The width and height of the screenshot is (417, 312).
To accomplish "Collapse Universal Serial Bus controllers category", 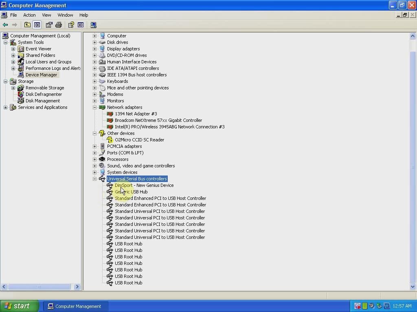I will (x=94, y=179).
